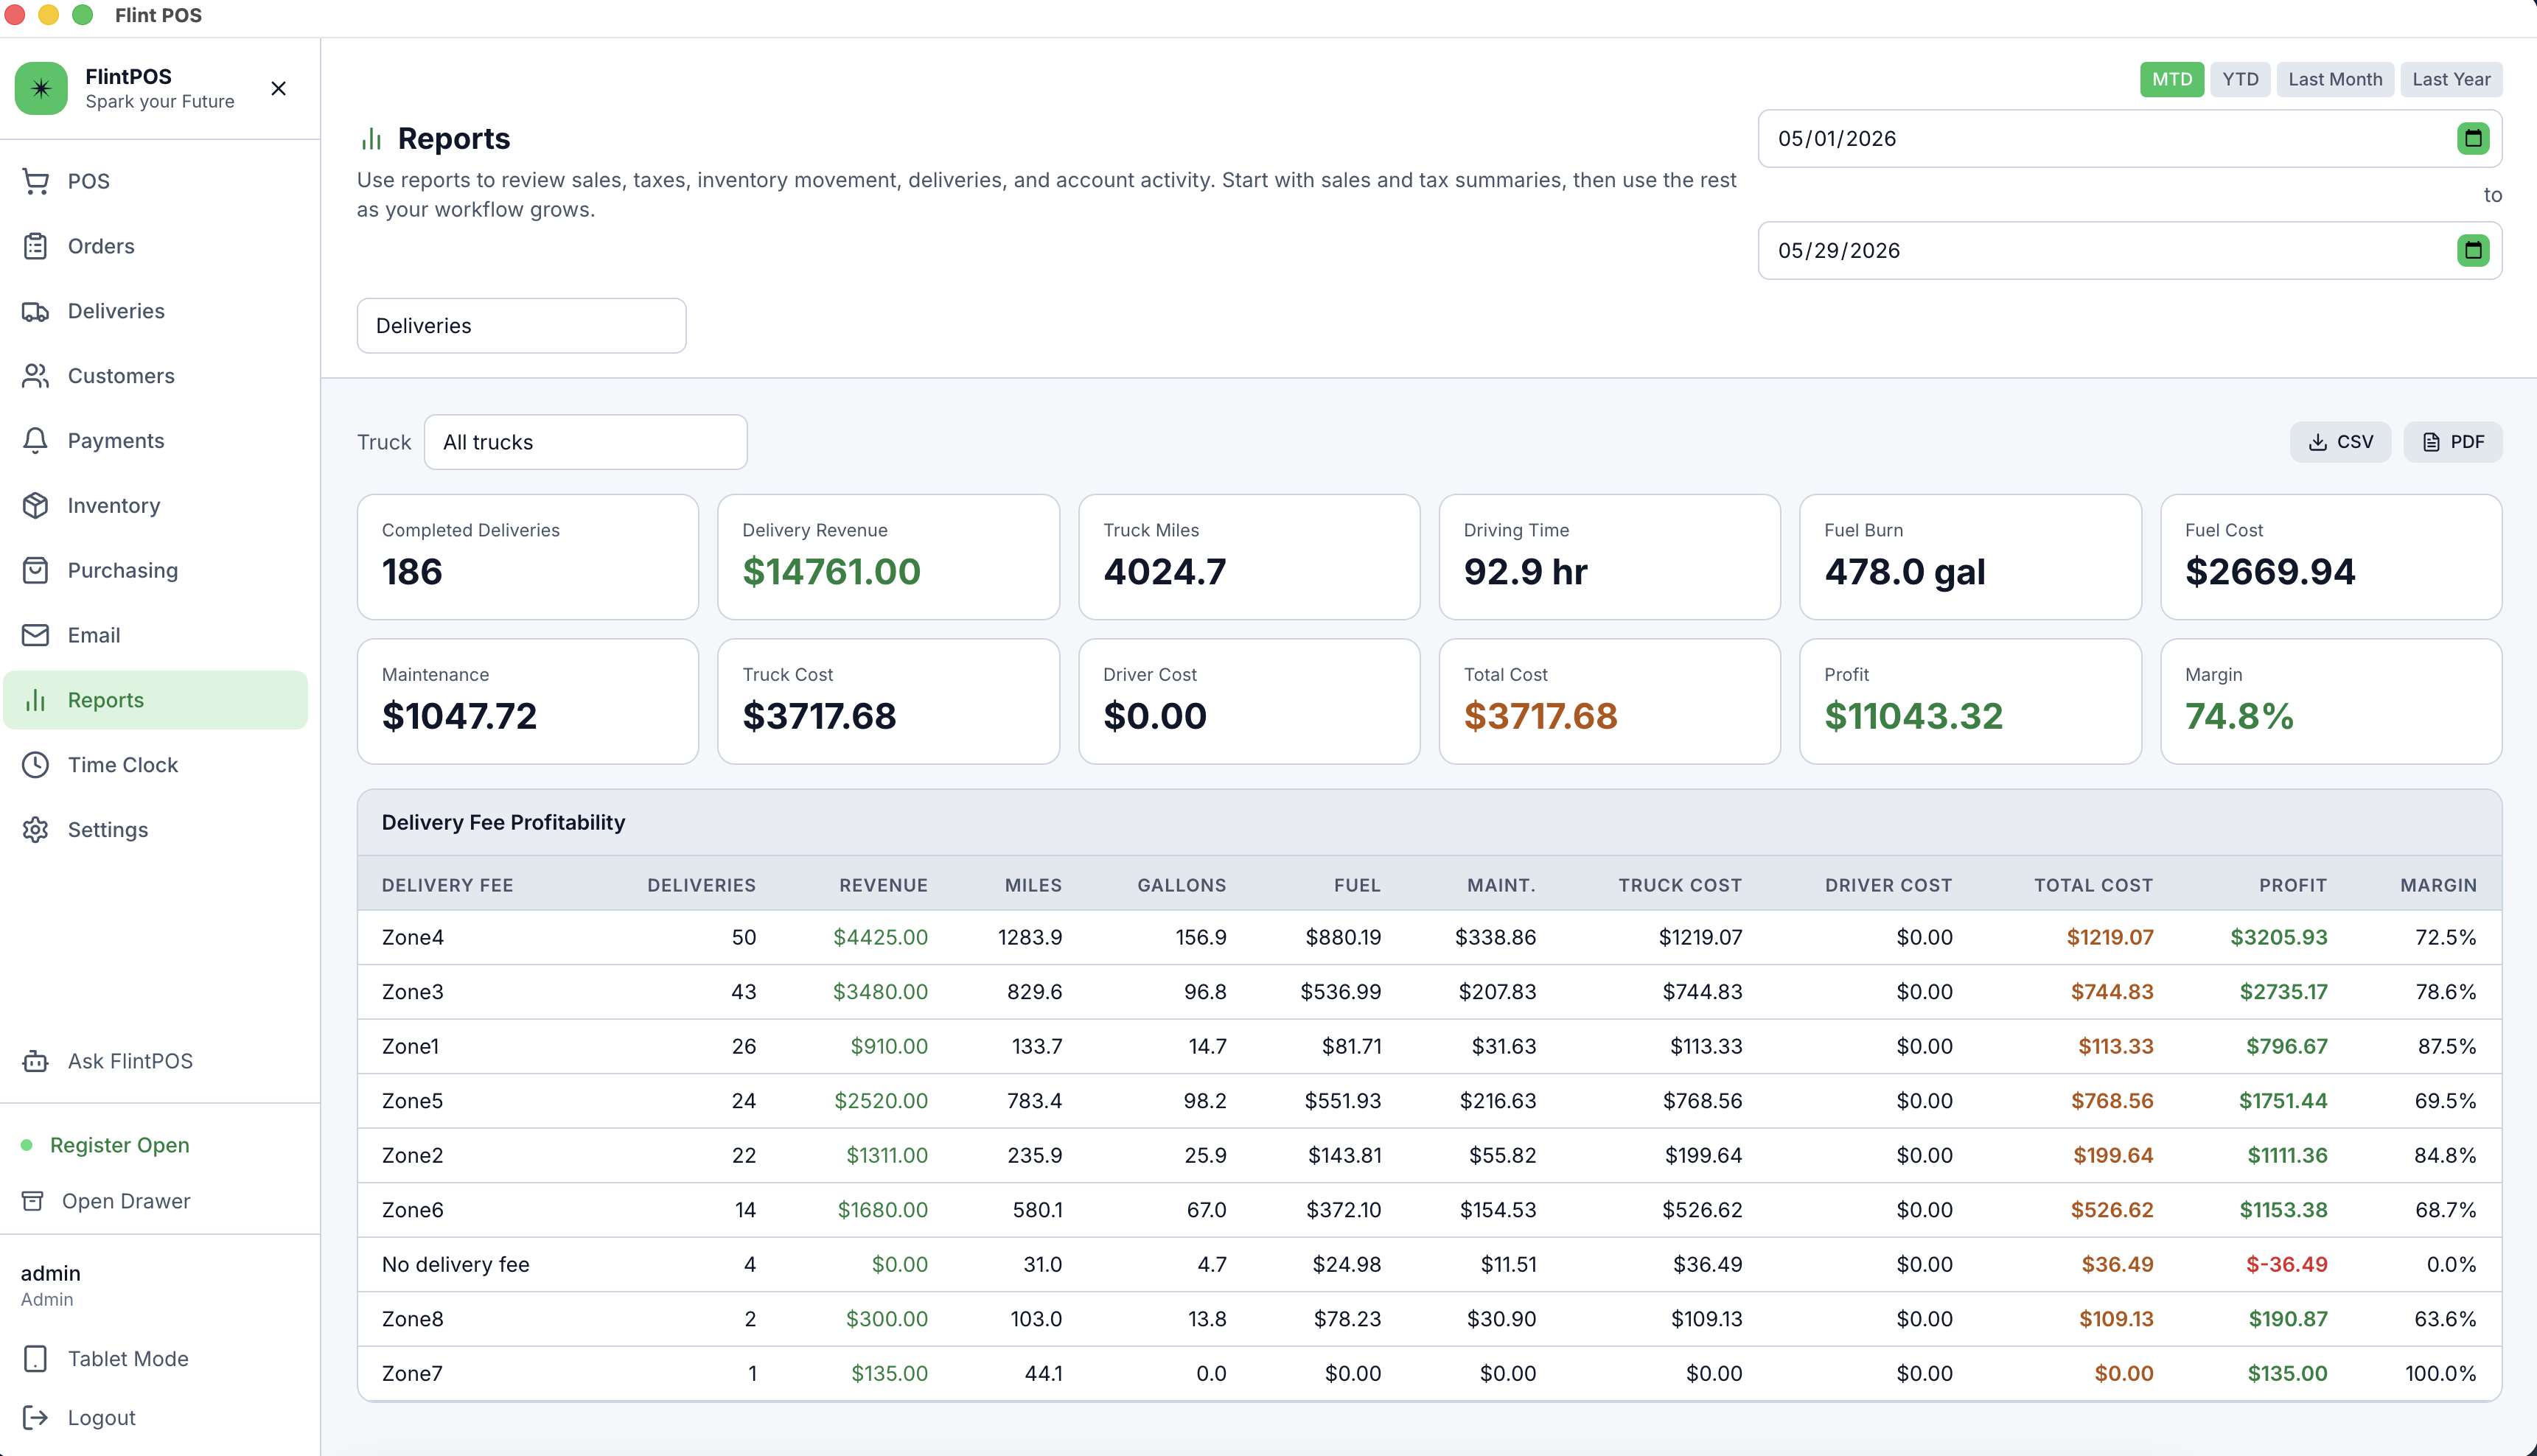This screenshot has height=1456, width=2537.
Task: Click the DELIVERY FEE column header
Action: pyautogui.click(x=447, y=885)
